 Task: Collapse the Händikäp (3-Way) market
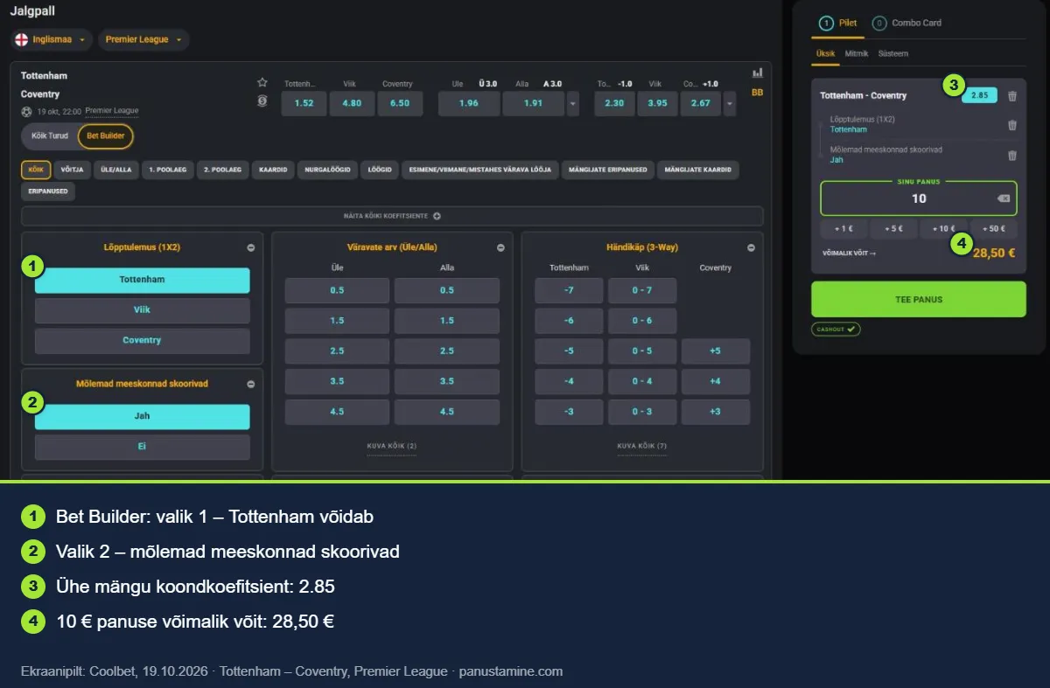pyautogui.click(x=751, y=248)
